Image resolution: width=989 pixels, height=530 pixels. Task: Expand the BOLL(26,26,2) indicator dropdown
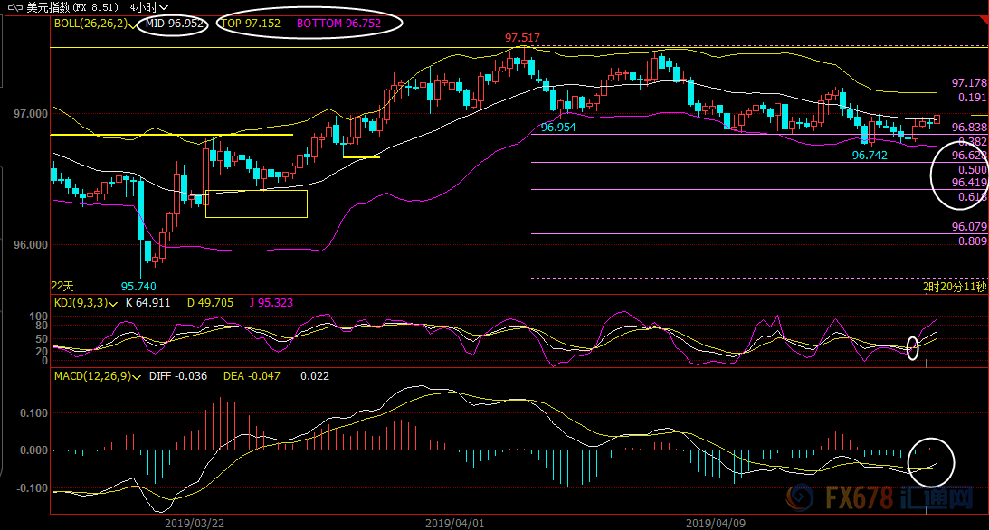coord(134,24)
